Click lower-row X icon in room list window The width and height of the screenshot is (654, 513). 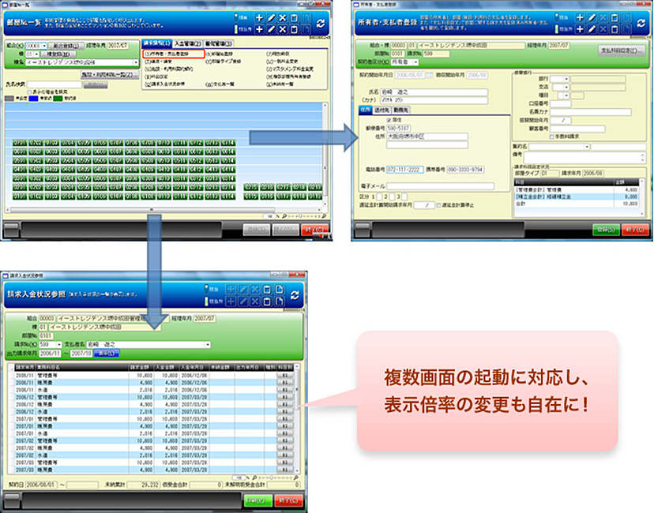282,29
